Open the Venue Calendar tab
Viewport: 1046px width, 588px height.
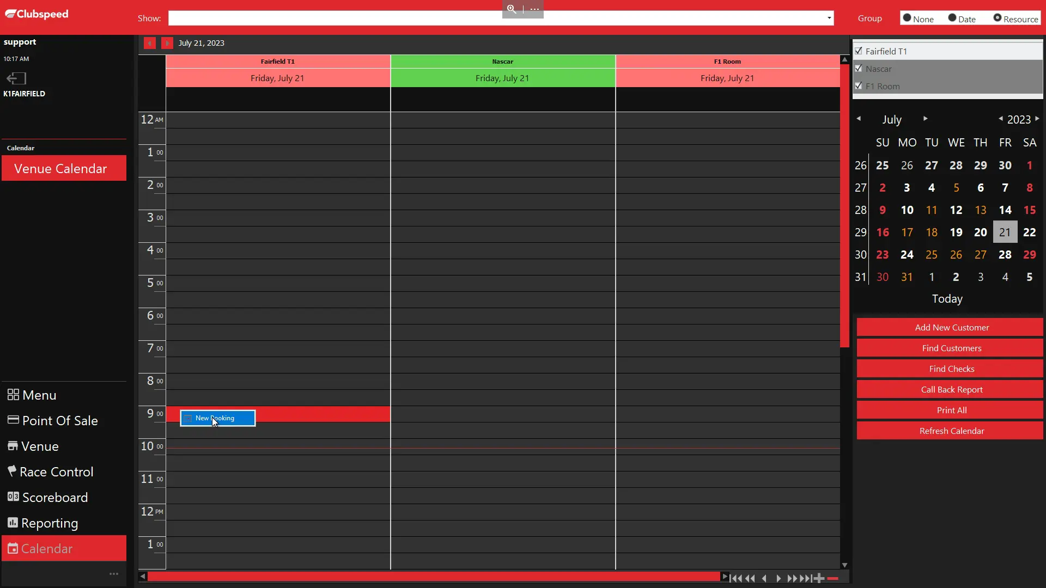click(64, 168)
